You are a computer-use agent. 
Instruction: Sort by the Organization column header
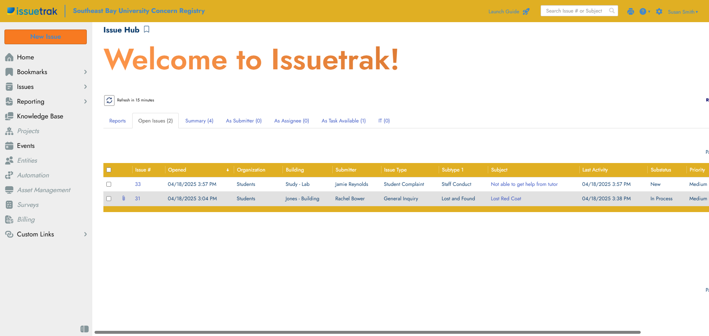tap(251, 170)
